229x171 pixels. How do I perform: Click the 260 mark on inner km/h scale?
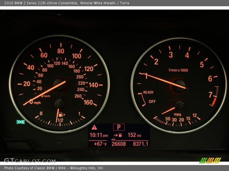(78, 96)
